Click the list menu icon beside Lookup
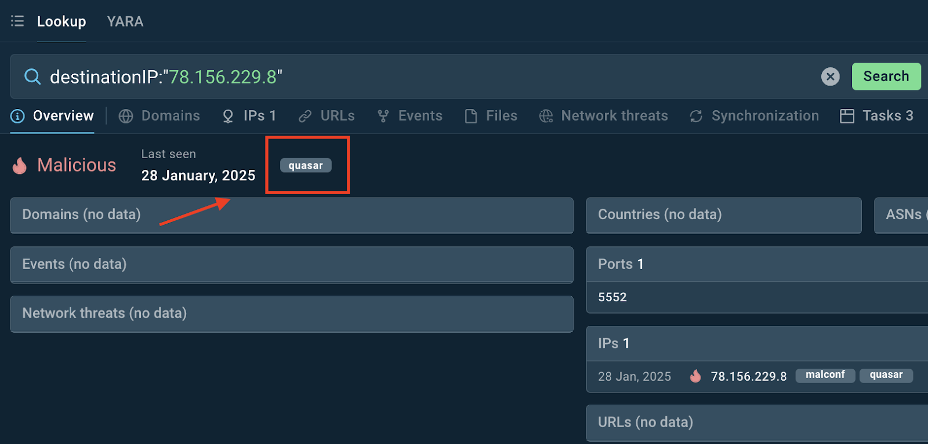This screenshot has width=928, height=444. (17, 21)
